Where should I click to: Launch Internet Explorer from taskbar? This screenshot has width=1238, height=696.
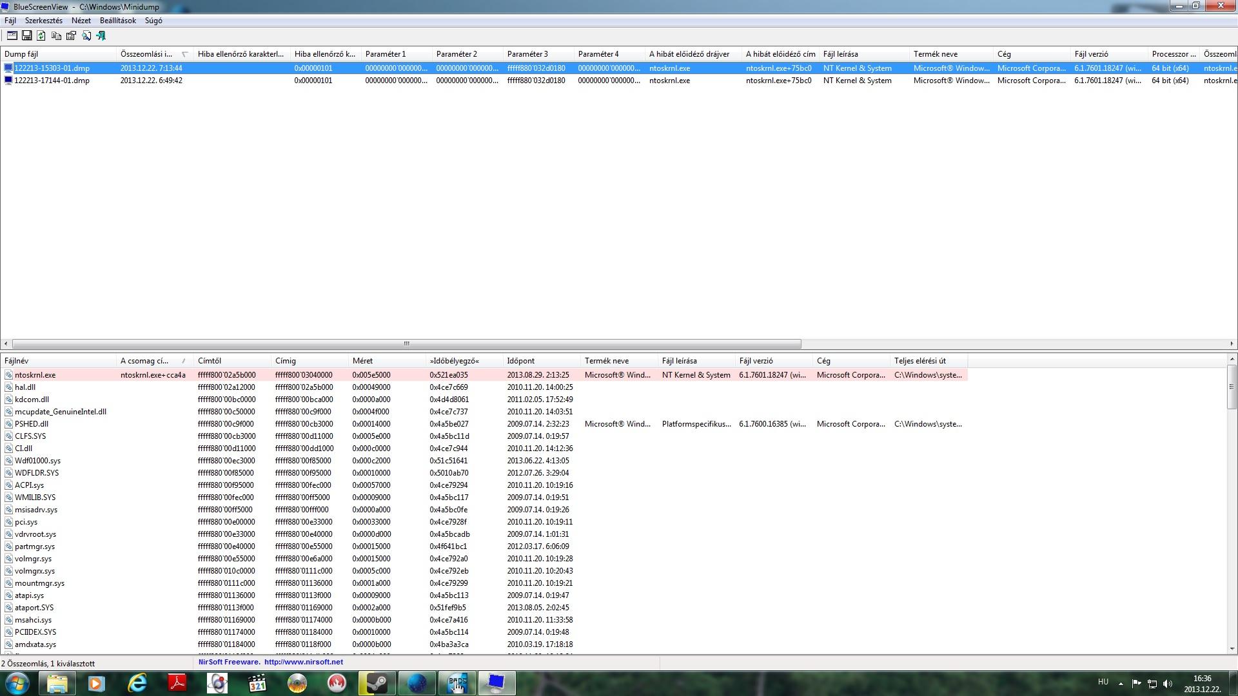tap(137, 683)
